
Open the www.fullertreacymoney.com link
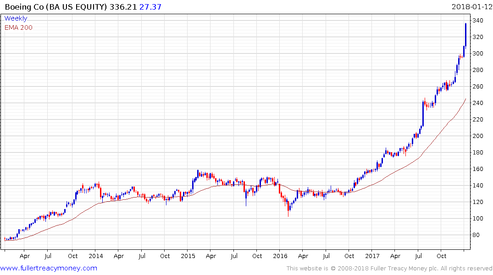tap(49, 268)
